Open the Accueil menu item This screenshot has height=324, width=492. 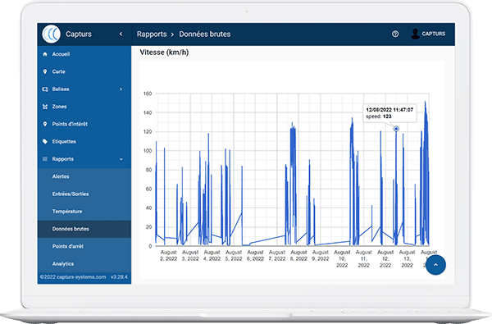pos(84,54)
